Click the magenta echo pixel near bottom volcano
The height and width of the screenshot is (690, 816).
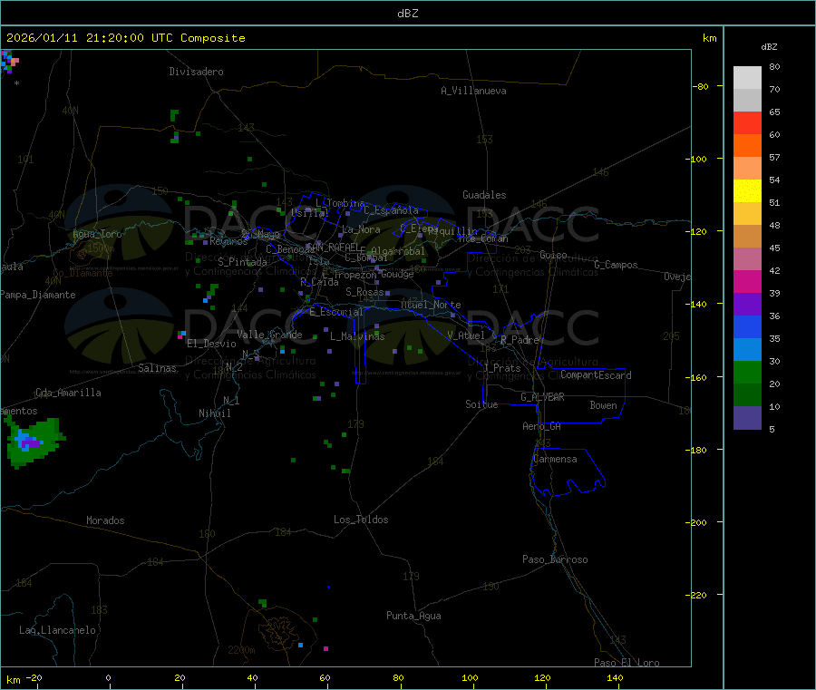[325, 649]
